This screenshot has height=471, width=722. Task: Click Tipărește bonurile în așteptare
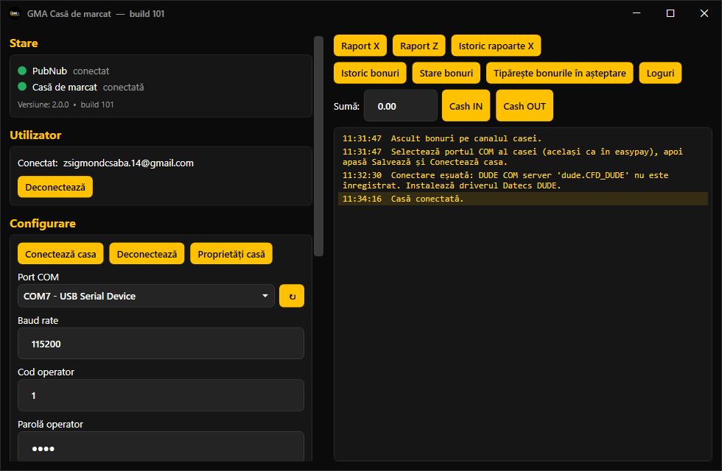click(559, 73)
